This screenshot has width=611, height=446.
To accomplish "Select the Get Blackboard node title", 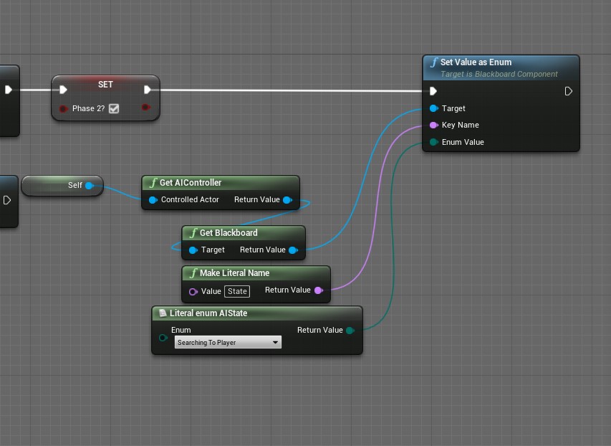I will (x=228, y=233).
